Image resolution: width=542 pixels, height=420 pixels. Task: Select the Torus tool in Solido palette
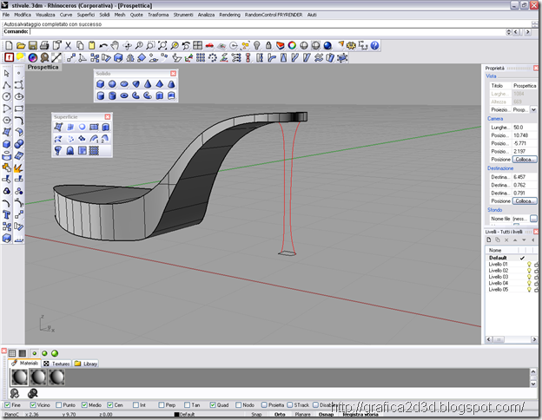click(124, 95)
